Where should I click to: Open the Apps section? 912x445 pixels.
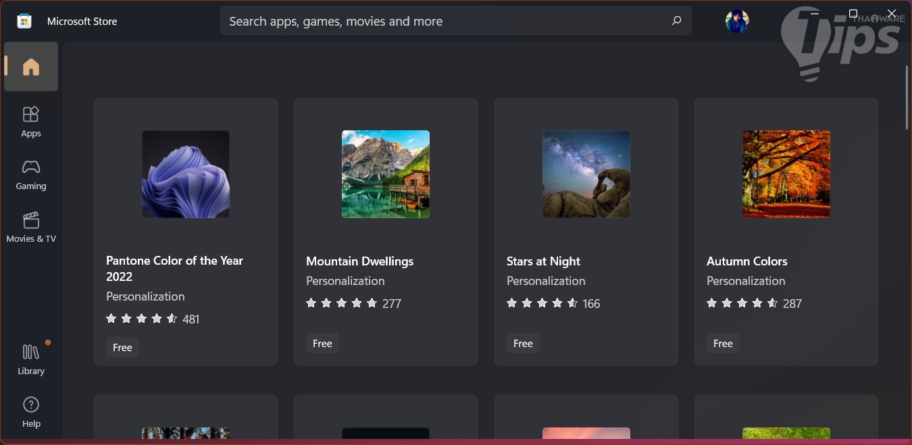(x=31, y=122)
